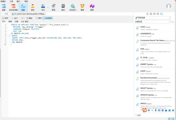Expand the arrow next to 其它
Viewport: 176px width, 120px height.
point(48,7)
